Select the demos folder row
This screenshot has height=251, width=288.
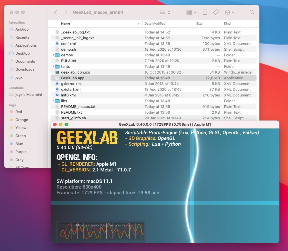coord(153,55)
